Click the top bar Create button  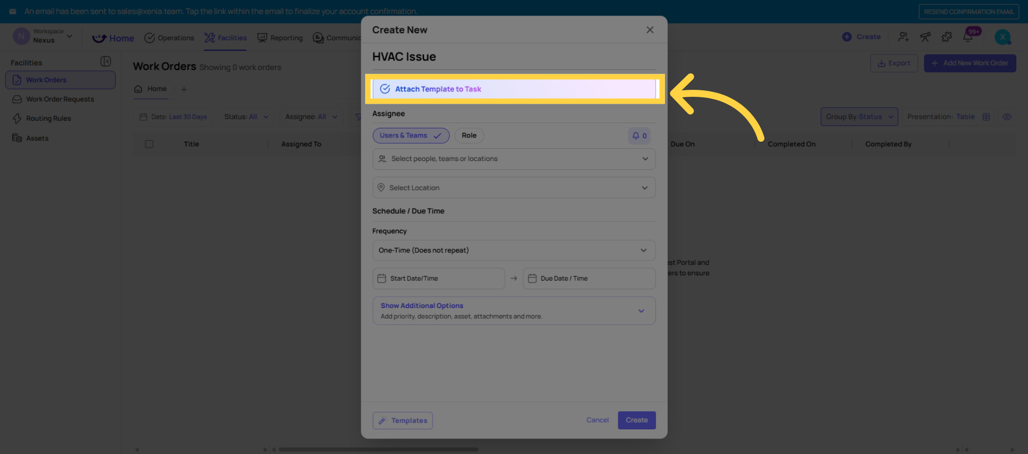click(x=861, y=37)
